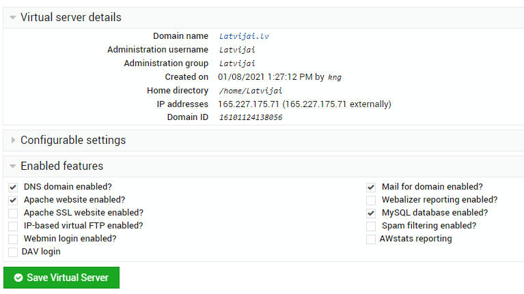Click the Configurable settings header text
The height and width of the screenshot is (294, 524).
click(73, 140)
